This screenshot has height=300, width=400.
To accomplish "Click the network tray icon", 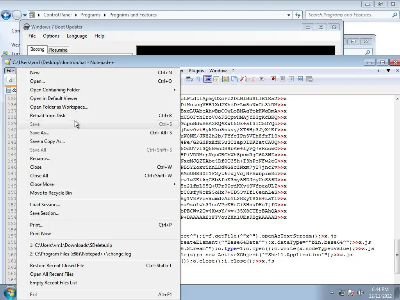I will pyautogui.click(x=341, y=293).
